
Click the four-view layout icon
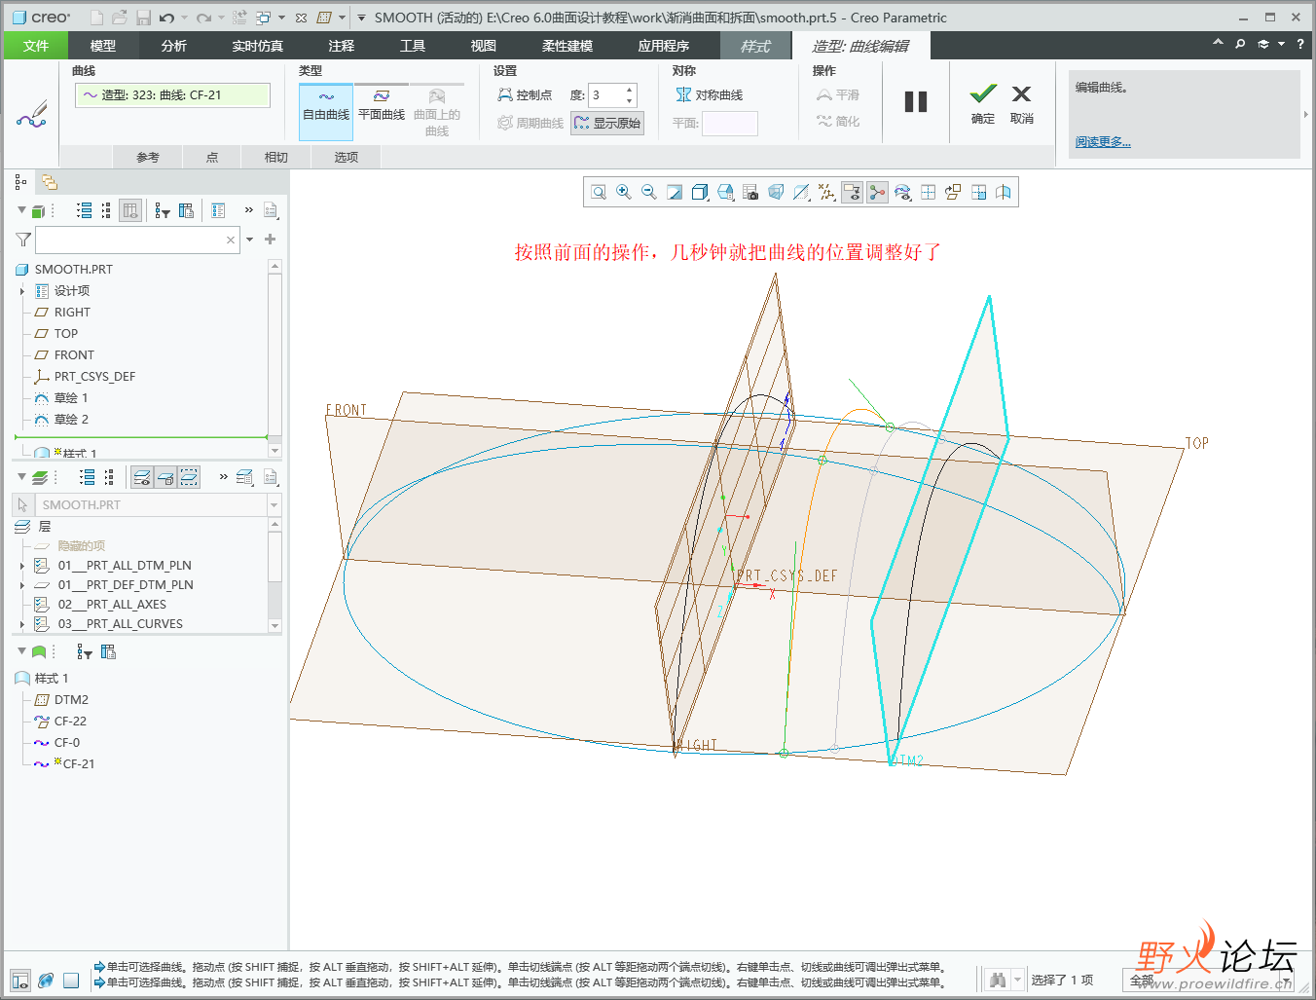click(928, 192)
